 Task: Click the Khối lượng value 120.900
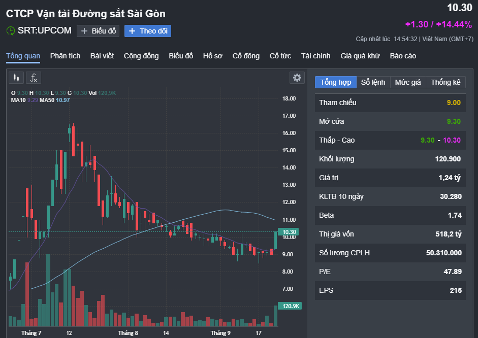pyautogui.click(x=448, y=159)
